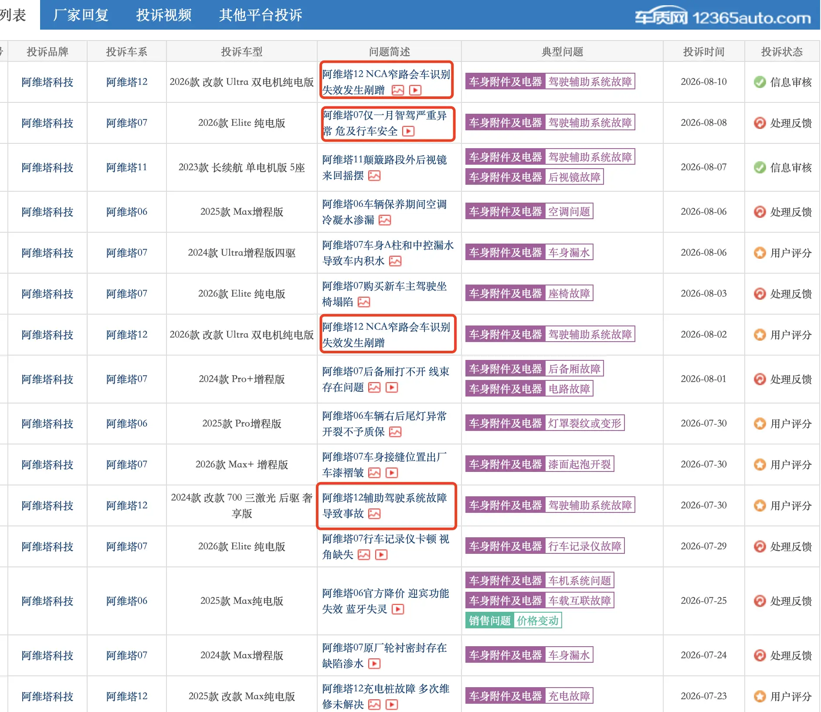821x712 pixels.
Task: Click 用户评分 status icon for 2026-08-02 row
Action: (760, 335)
